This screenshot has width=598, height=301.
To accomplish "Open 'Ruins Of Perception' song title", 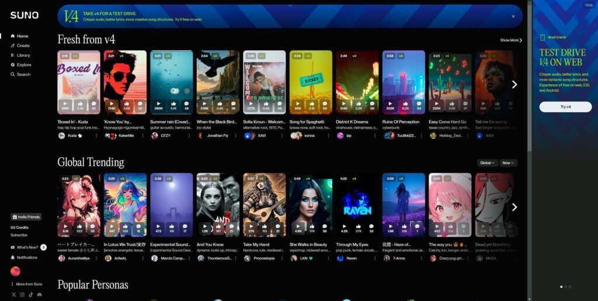I will click(x=401, y=122).
